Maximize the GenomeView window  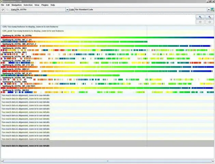click(x=211, y=1)
